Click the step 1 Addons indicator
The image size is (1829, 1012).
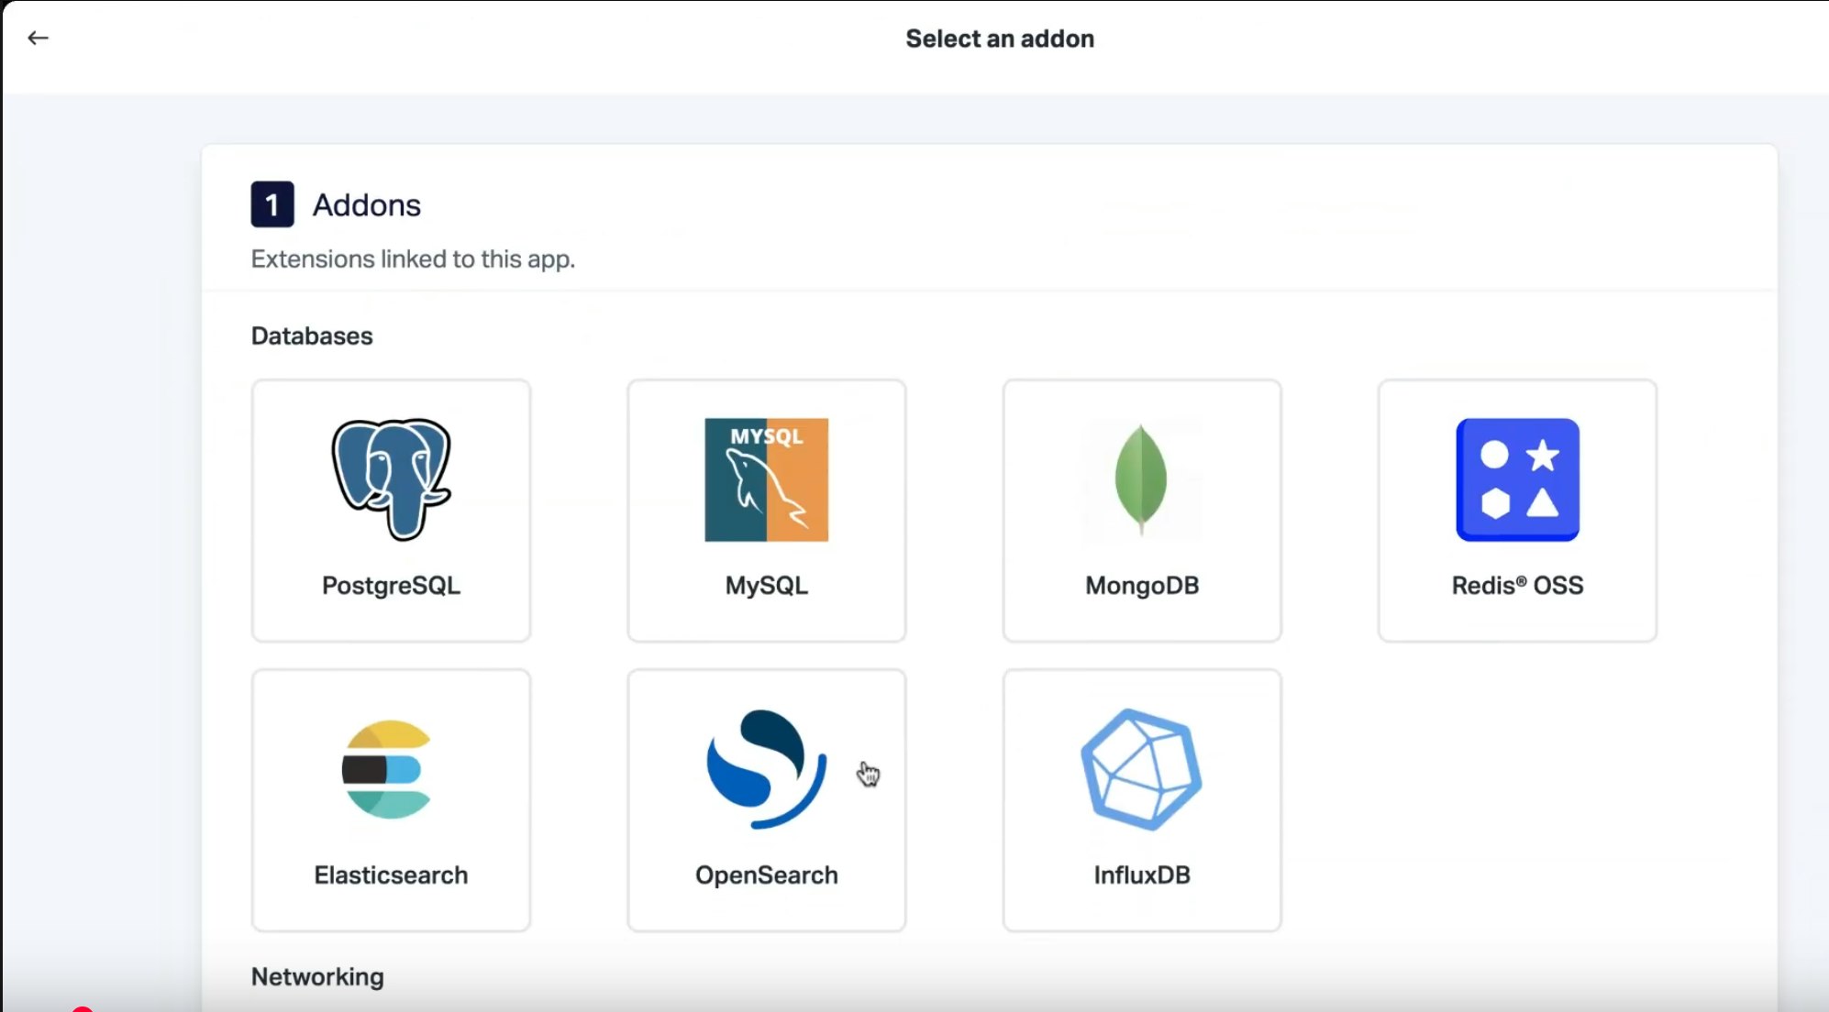click(x=272, y=204)
